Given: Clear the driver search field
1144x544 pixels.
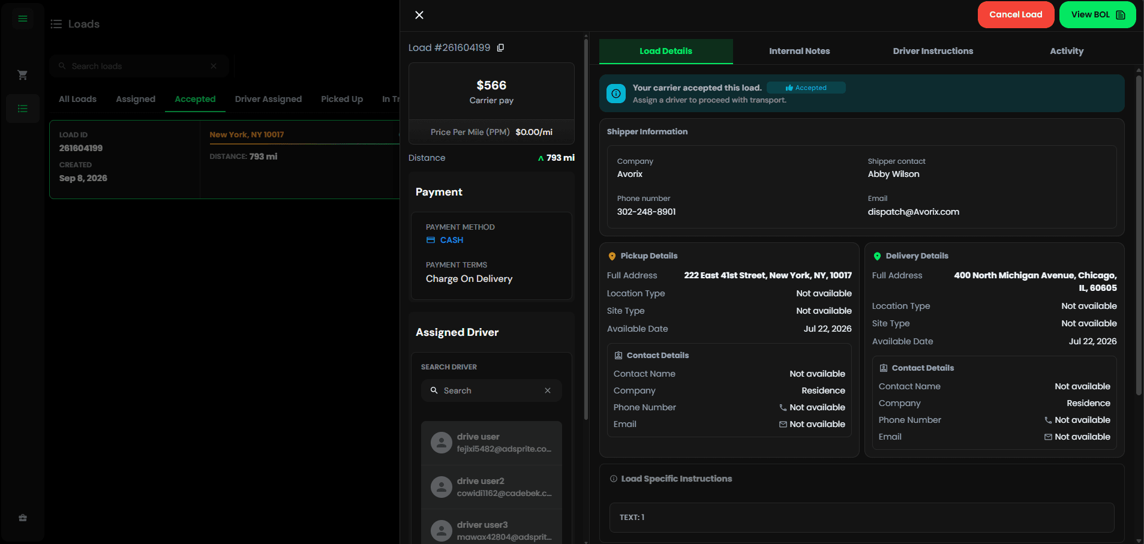Looking at the screenshot, I should [x=548, y=390].
